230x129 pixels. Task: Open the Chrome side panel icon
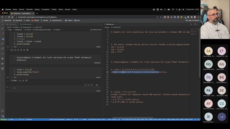191,17
